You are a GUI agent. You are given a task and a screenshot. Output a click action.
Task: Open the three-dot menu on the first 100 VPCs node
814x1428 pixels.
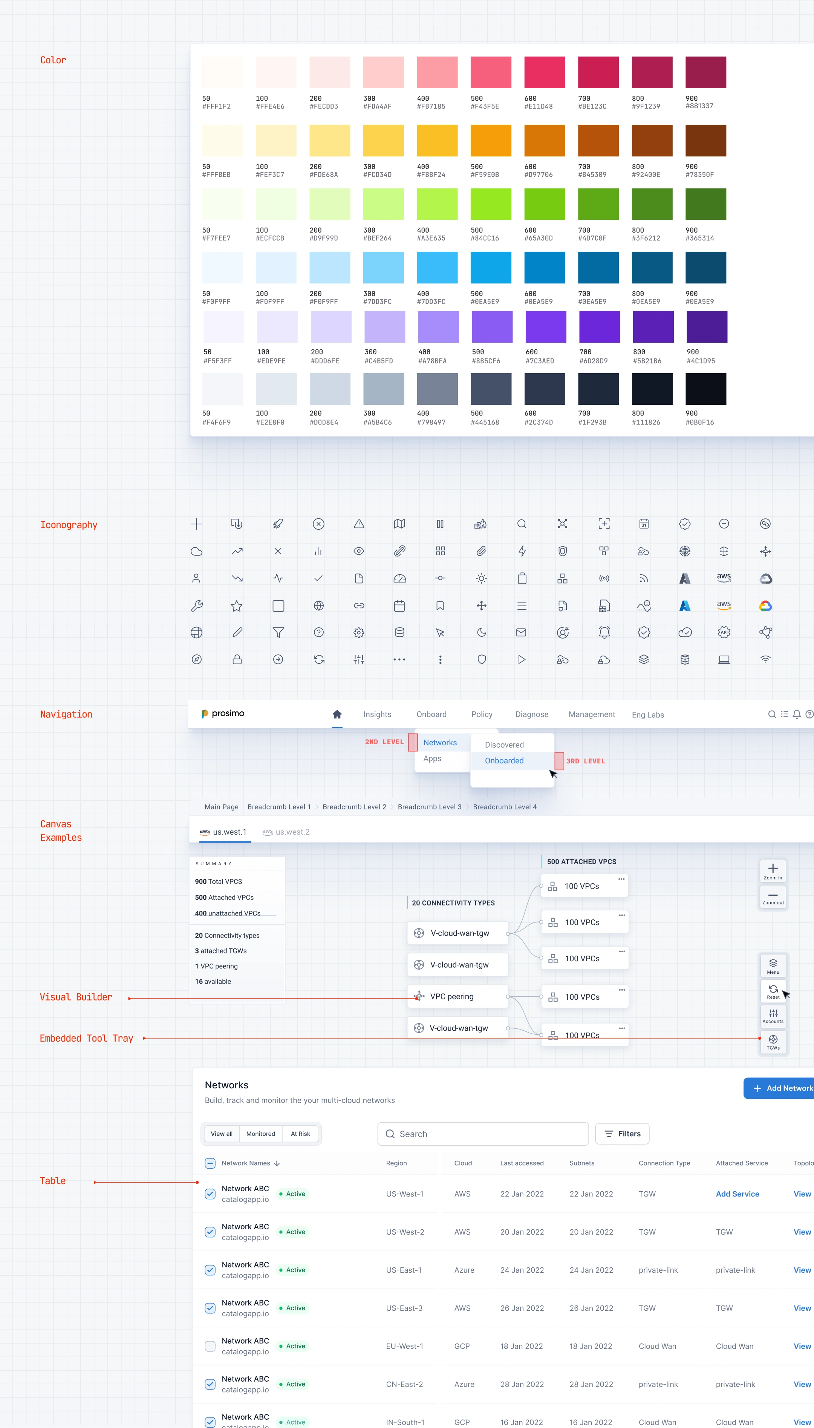point(621,879)
